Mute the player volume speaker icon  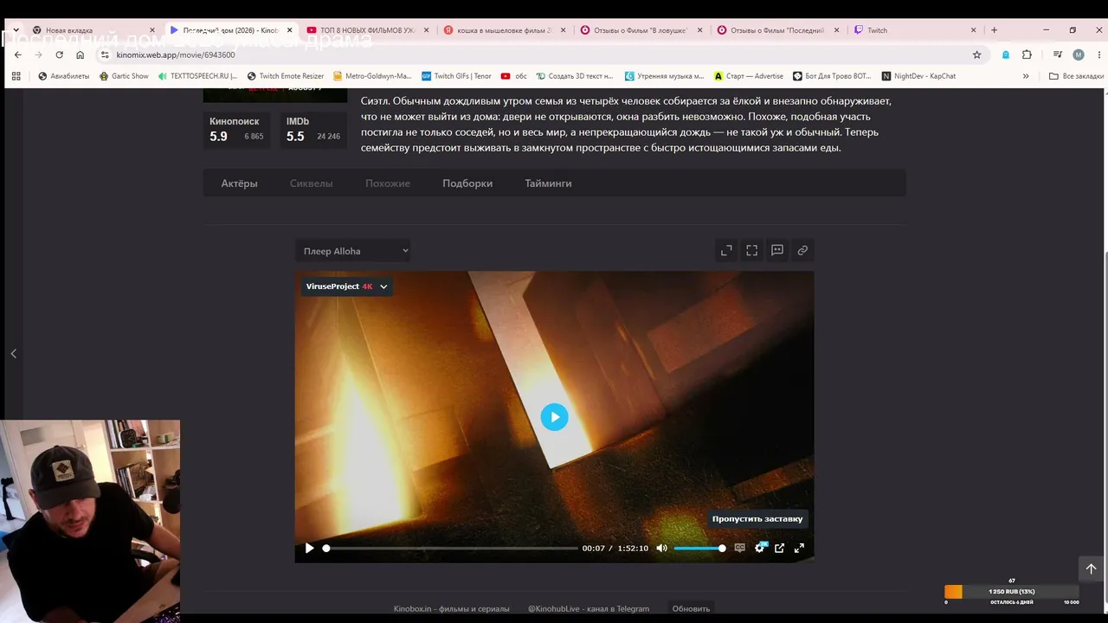662,548
